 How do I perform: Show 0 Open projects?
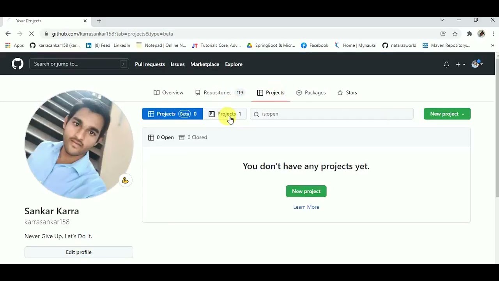coord(161,137)
